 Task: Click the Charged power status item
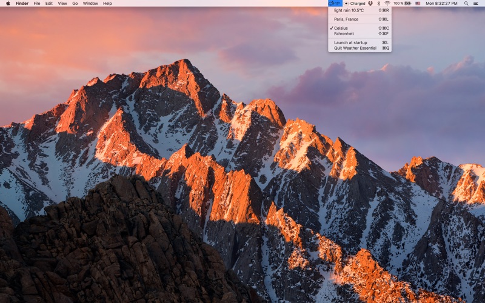(355, 4)
